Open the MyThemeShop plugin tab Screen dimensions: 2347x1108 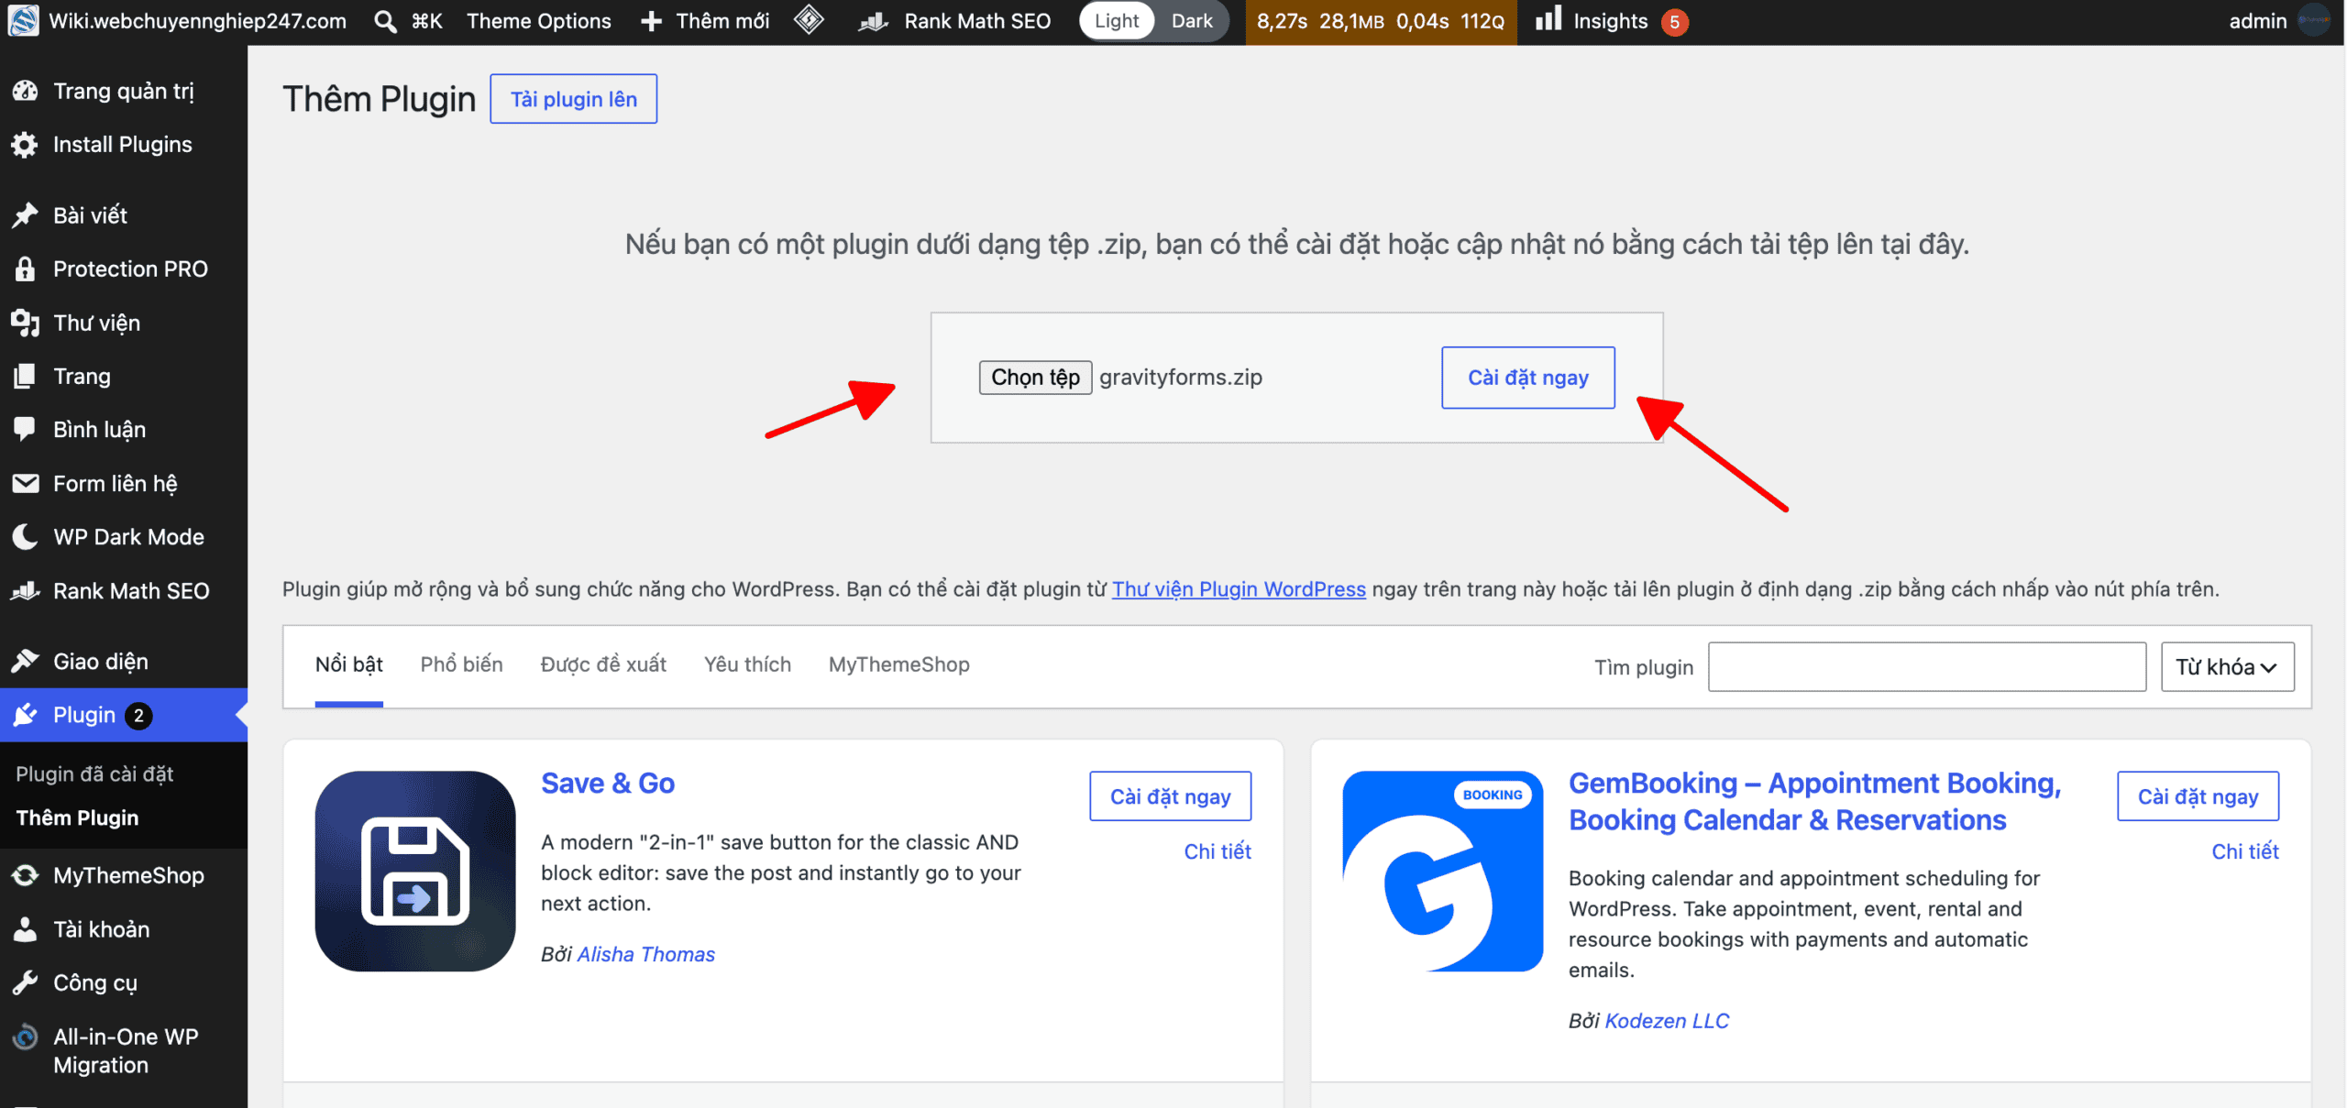(x=898, y=664)
